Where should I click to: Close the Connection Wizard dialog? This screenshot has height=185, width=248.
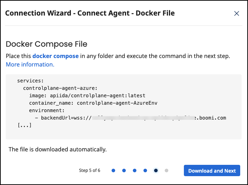pos(237,13)
